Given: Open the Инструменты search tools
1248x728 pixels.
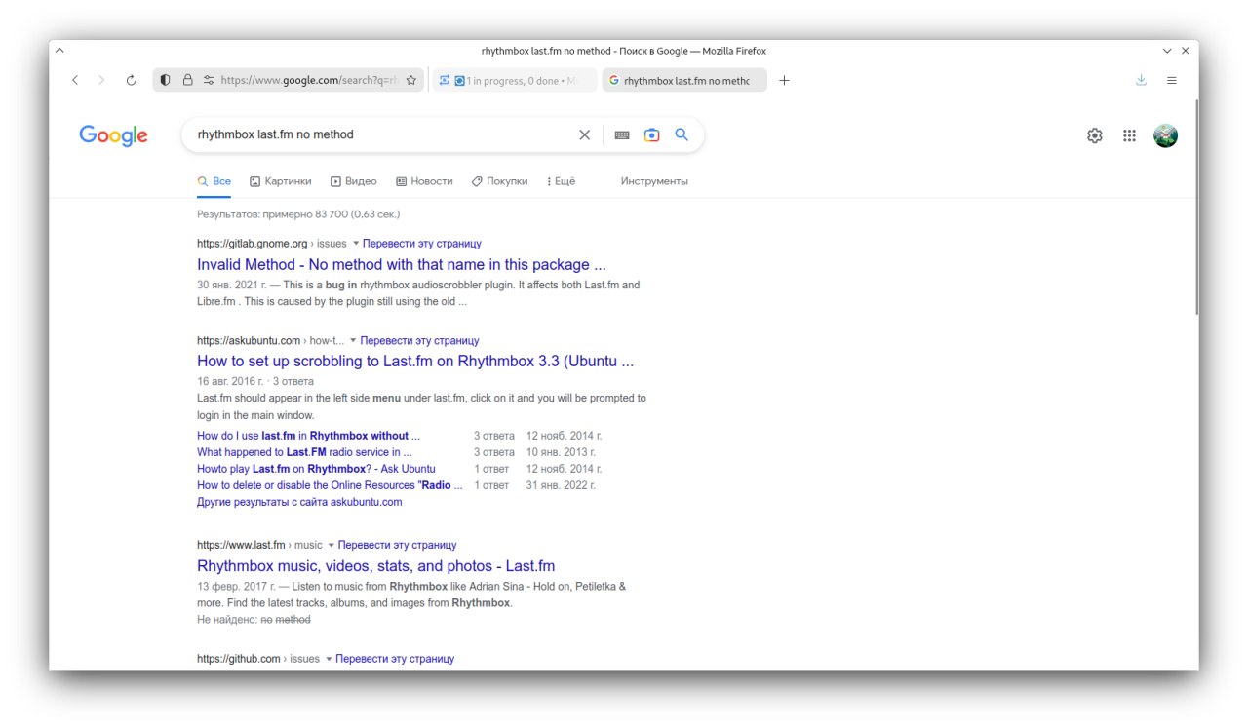Looking at the screenshot, I should [654, 181].
